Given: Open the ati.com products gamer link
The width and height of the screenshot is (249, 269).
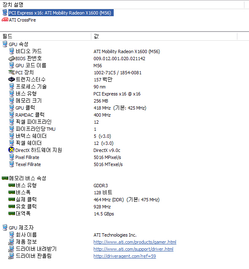Looking at the screenshot, I should [135, 242].
